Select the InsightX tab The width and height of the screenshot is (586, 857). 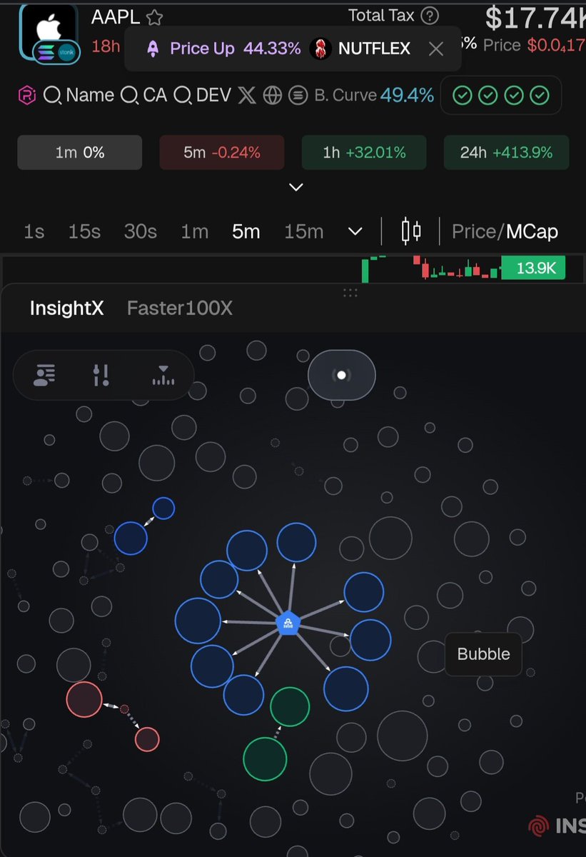(x=66, y=308)
